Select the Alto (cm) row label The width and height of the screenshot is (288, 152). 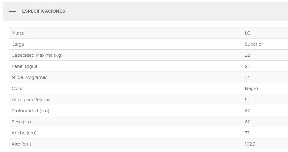(x=21, y=144)
